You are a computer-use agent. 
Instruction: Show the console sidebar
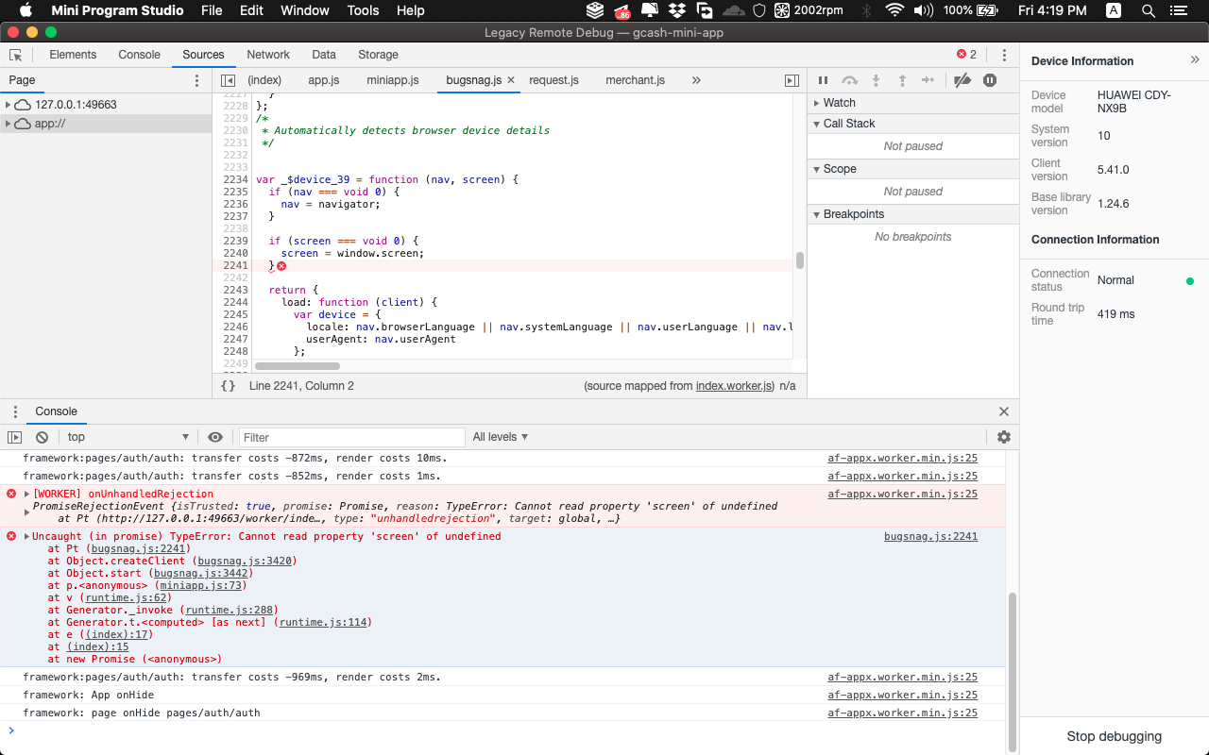[14, 437]
